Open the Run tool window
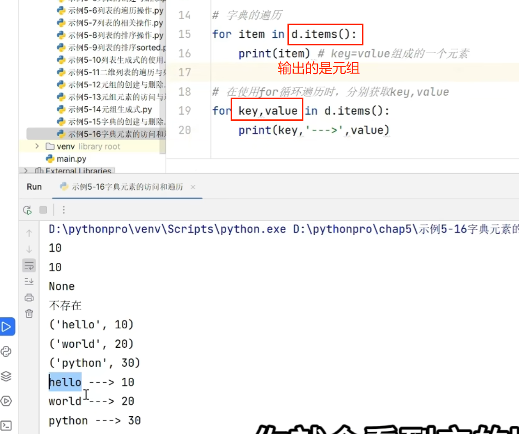 click(7, 327)
